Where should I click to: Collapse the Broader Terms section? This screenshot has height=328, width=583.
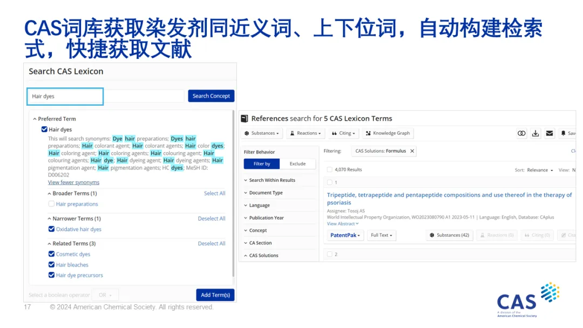(49, 194)
